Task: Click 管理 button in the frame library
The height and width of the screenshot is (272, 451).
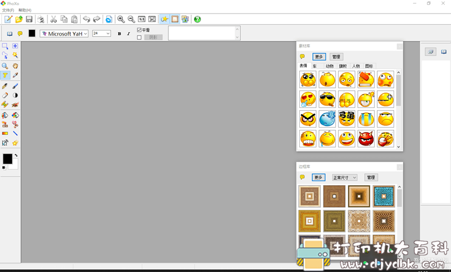Action: (371, 178)
